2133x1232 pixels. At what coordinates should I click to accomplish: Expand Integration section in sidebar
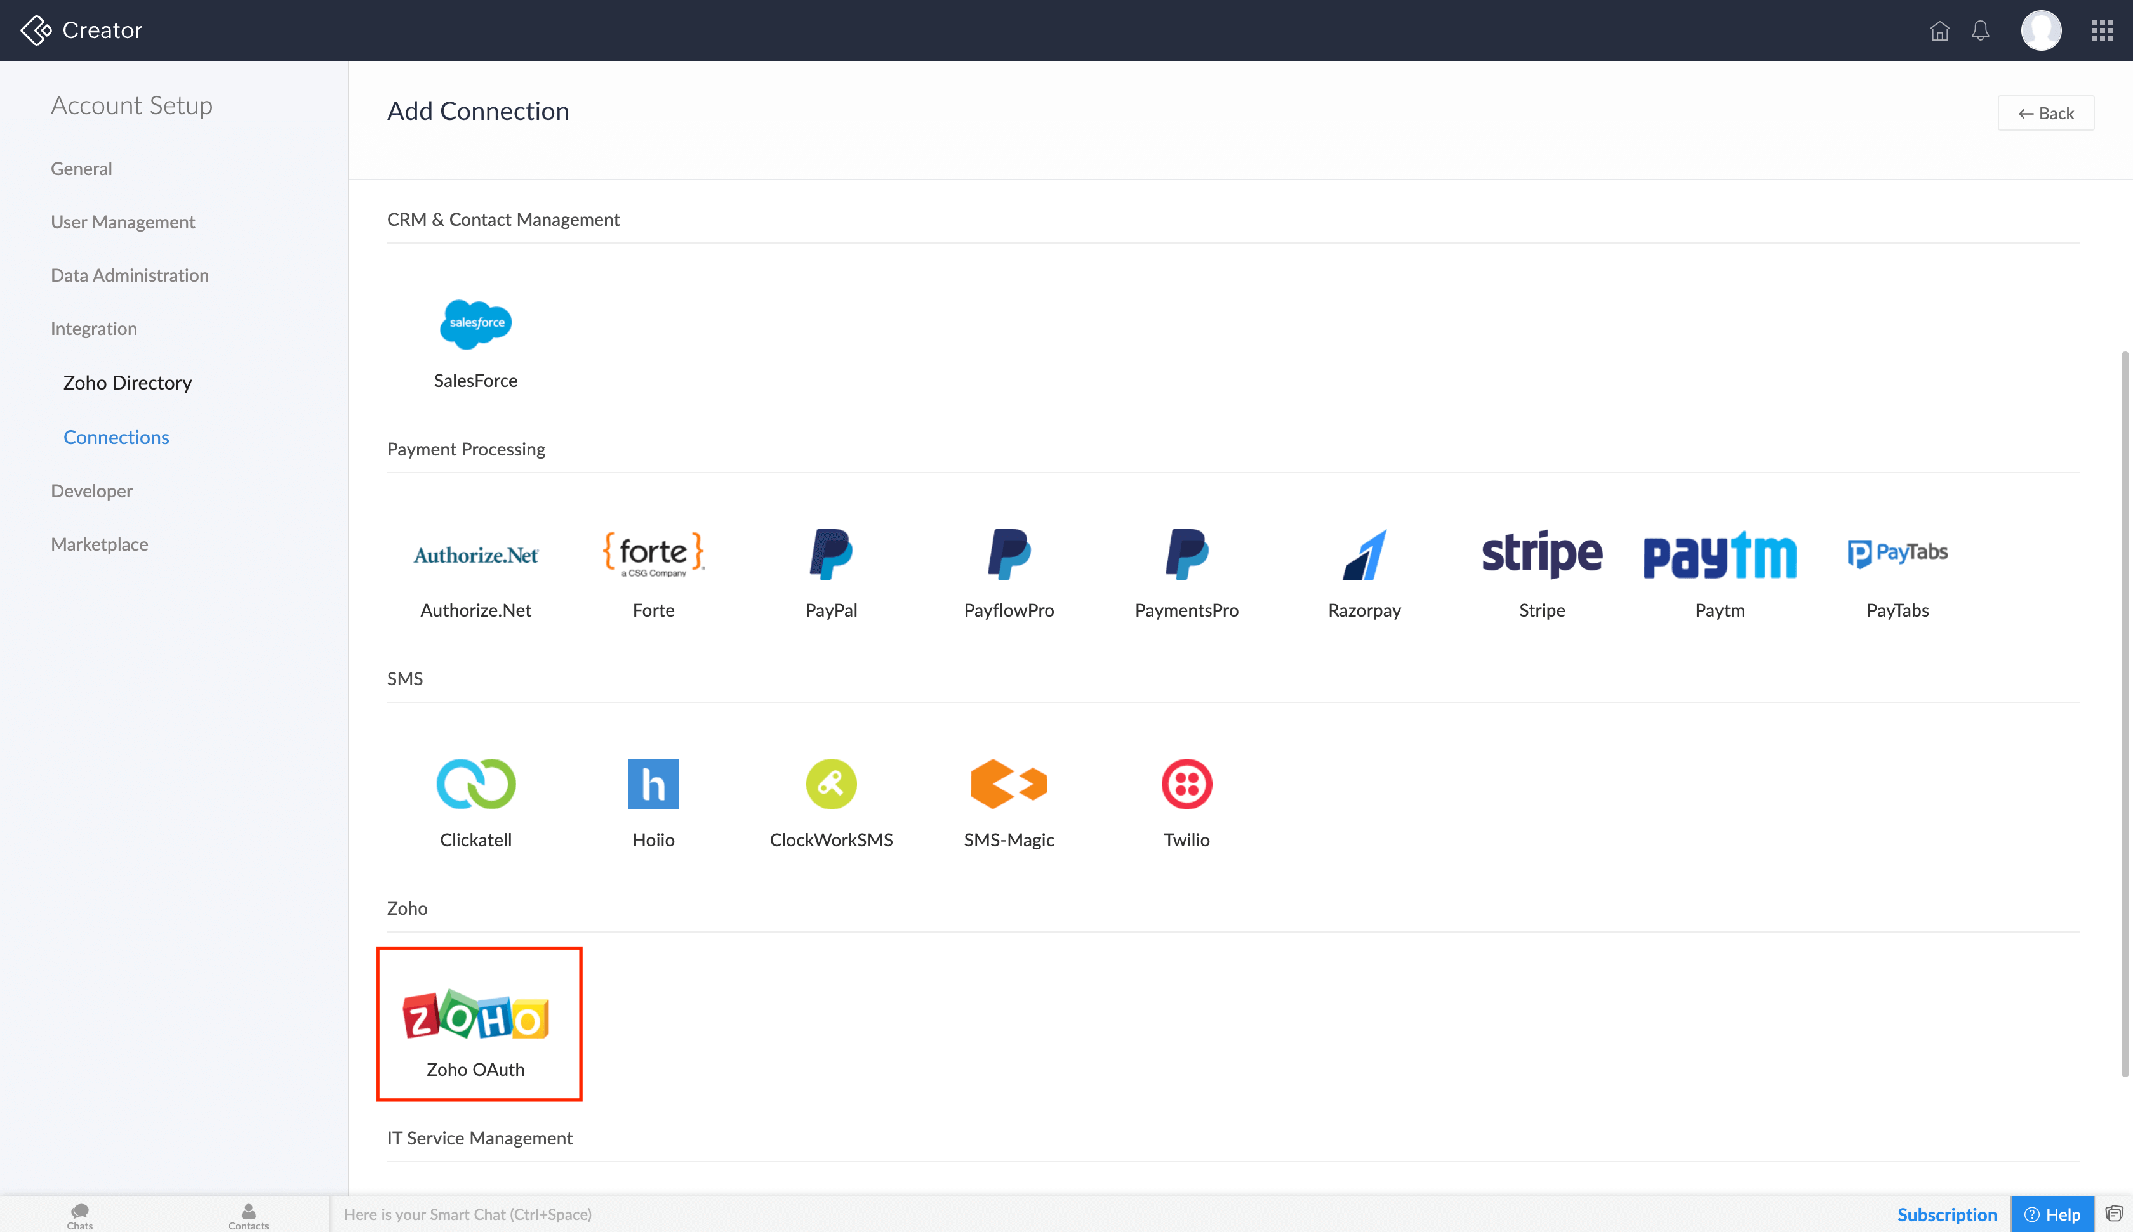(x=94, y=329)
